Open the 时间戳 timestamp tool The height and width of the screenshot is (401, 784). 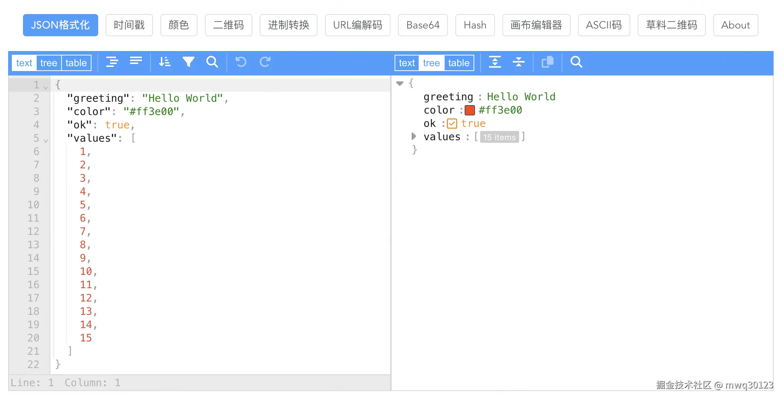click(129, 25)
